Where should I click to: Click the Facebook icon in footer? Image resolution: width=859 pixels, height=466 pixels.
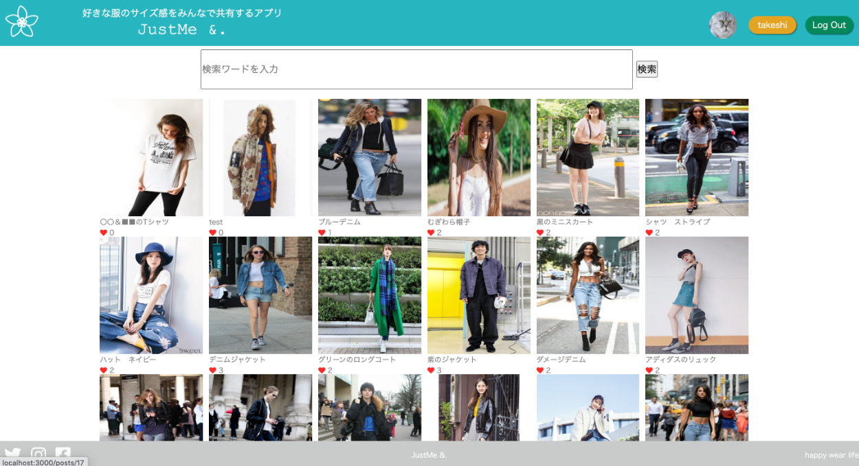coord(63,454)
